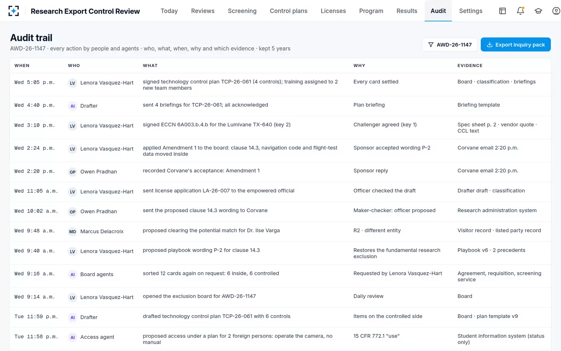Open the Control plans tab
Image resolution: width=561 pixels, height=351 pixels.
(x=289, y=11)
